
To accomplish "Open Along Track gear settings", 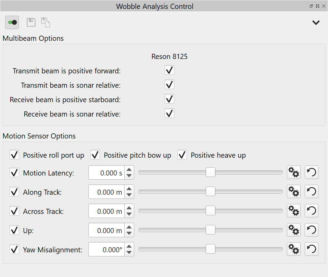I will coord(293,192).
